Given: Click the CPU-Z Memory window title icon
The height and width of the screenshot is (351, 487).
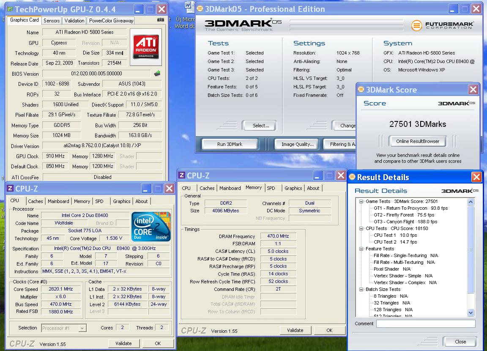Looking at the screenshot, I should click(x=182, y=175).
